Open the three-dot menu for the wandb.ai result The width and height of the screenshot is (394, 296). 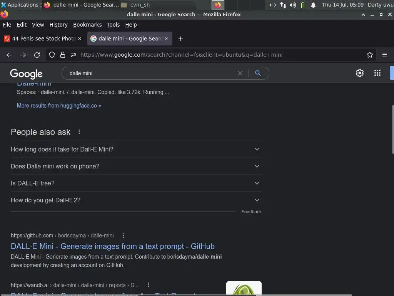click(149, 285)
